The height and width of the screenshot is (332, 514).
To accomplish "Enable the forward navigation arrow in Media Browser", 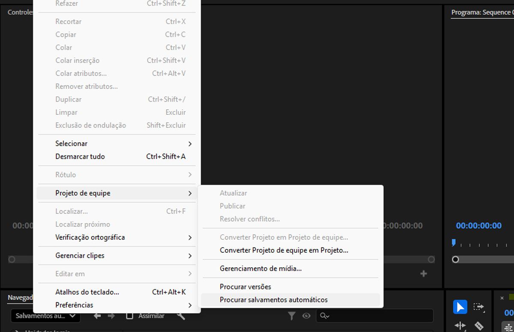I will [111, 315].
